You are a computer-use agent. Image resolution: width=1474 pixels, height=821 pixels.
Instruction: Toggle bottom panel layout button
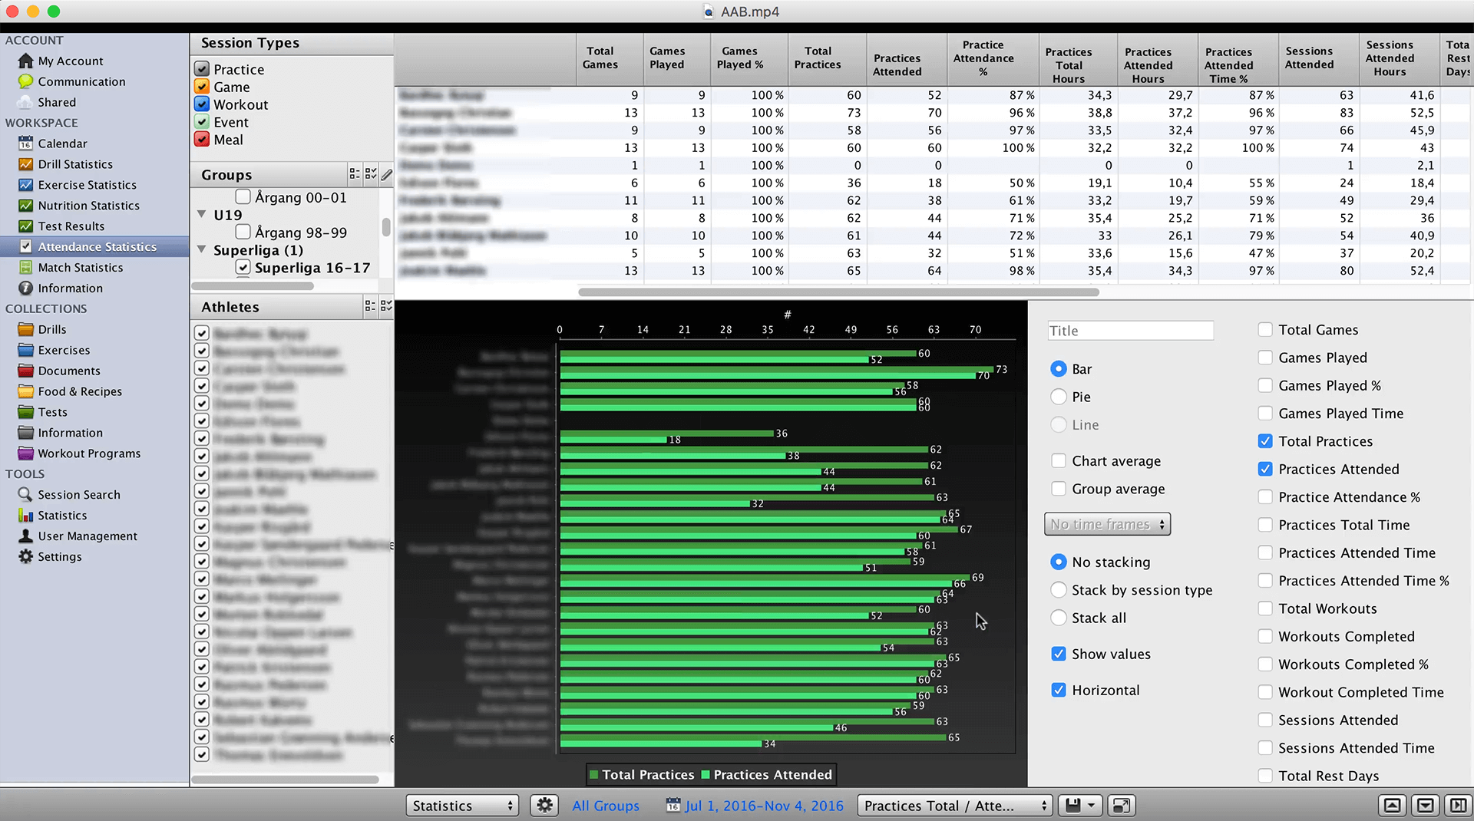[x=1425, y=806]
